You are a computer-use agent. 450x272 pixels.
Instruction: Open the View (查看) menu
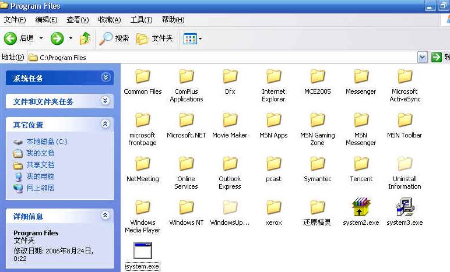78,20
